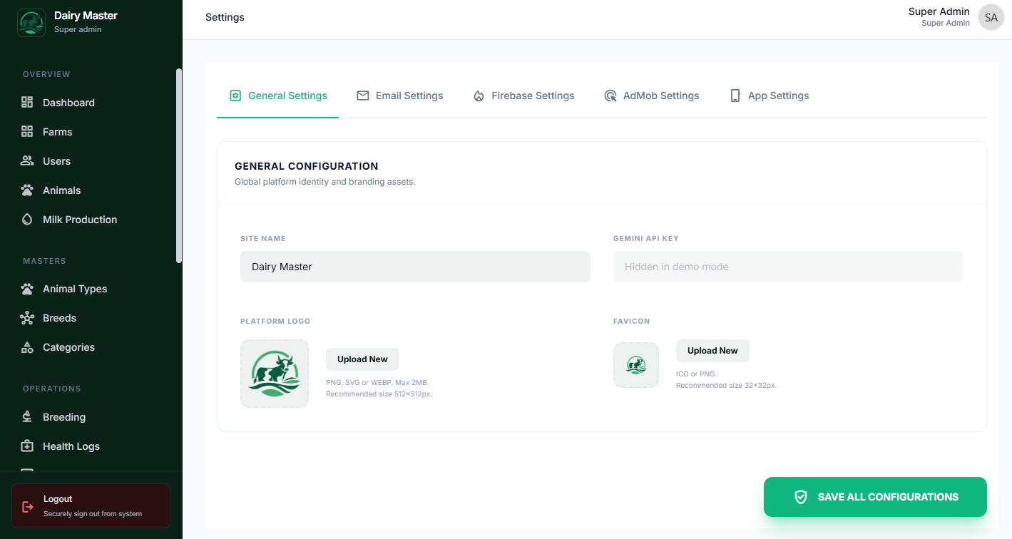Viewport: 1012px width, 539px height.
Task: Select the Animals paw icon
Action: click(27, 190)
